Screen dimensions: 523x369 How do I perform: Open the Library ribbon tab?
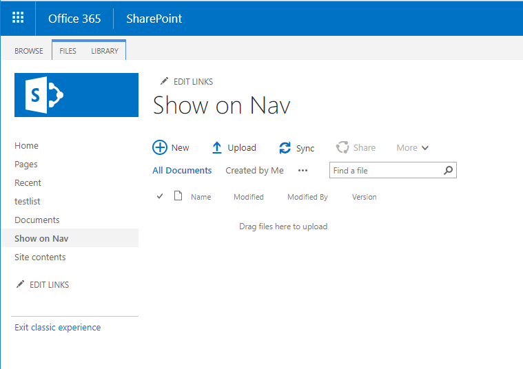tap(105, 51)
